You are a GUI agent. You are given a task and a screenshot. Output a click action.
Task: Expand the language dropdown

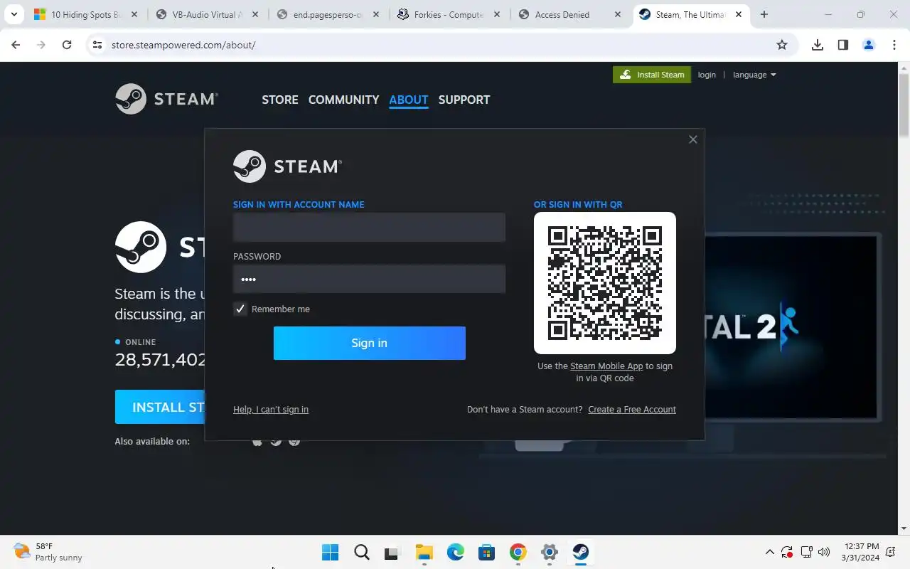click(x=754, y=75)
